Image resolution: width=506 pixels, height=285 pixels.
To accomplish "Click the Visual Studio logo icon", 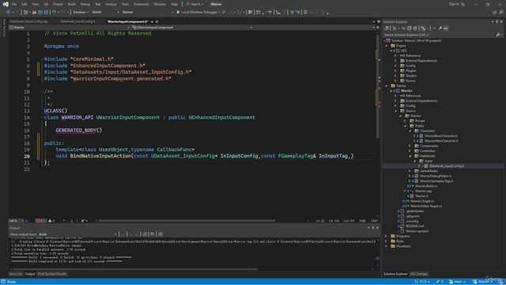I will click(6, 4).
